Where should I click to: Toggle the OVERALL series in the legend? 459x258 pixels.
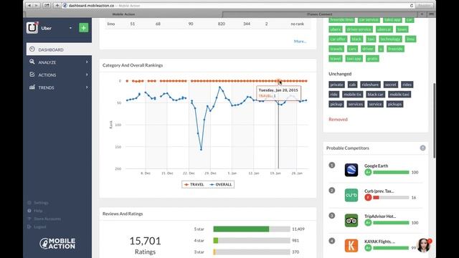pyautogui.click(x=221, y=185)
